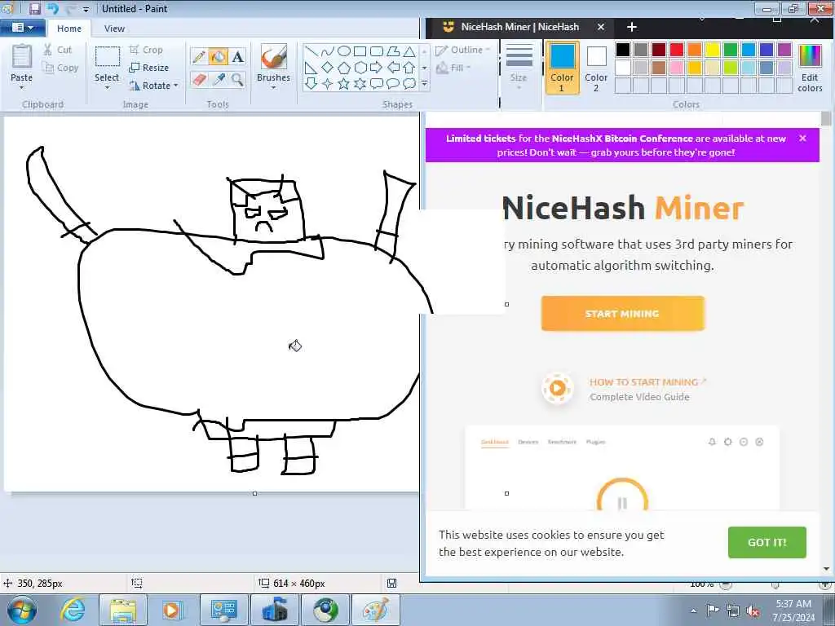
Task: Open the Select dropdown arrow
Action: (107, 87)
